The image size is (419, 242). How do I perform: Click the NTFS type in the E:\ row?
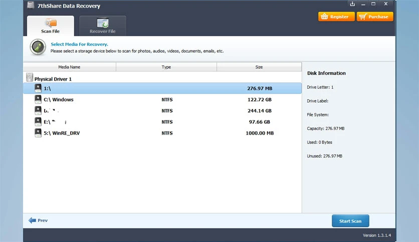(x=167, y=122)
